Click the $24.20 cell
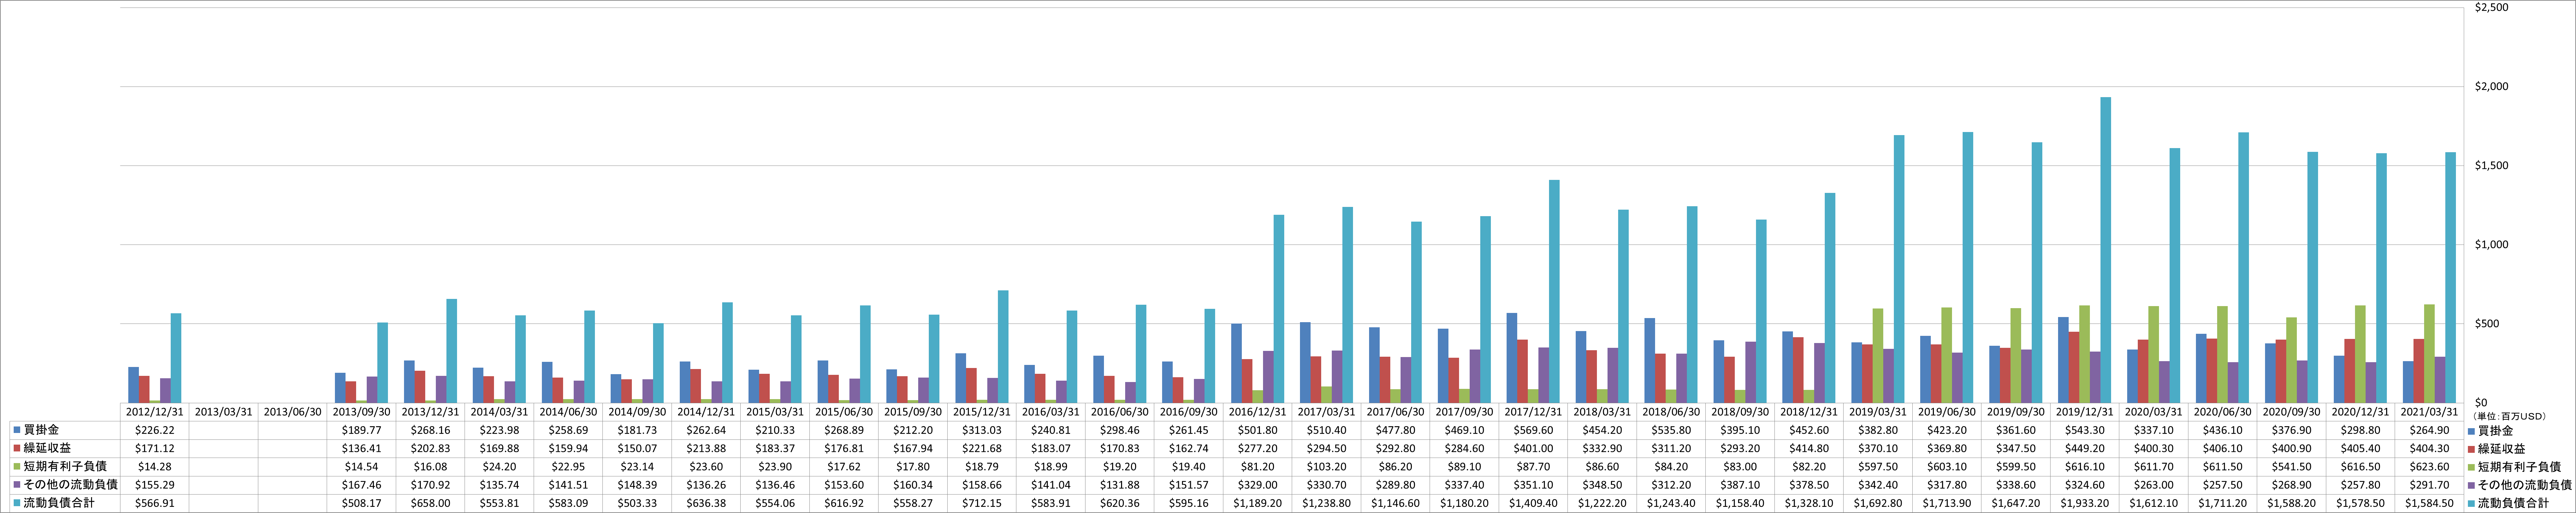2576x513 pixels. (499, 466)
